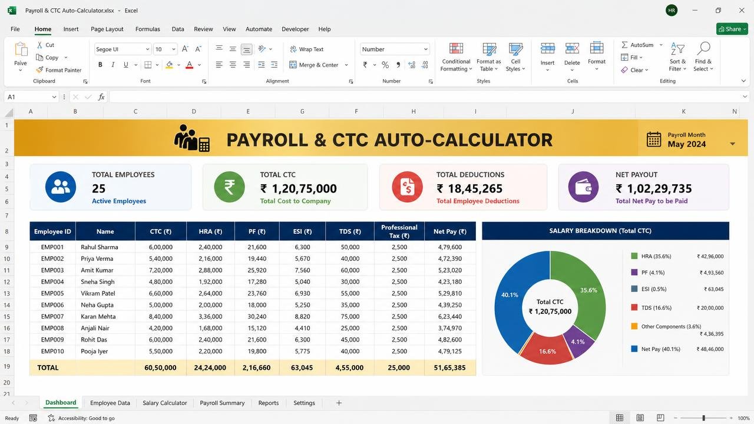Open Cell Styles gallery
754x424 pixels.
pos(515,57)
